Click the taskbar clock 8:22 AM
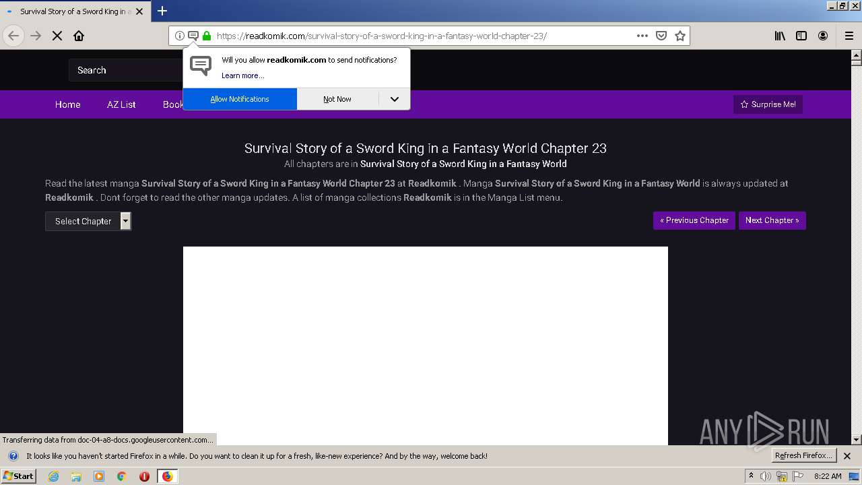Viewport: 862px width, 485px height. [828, 476]
